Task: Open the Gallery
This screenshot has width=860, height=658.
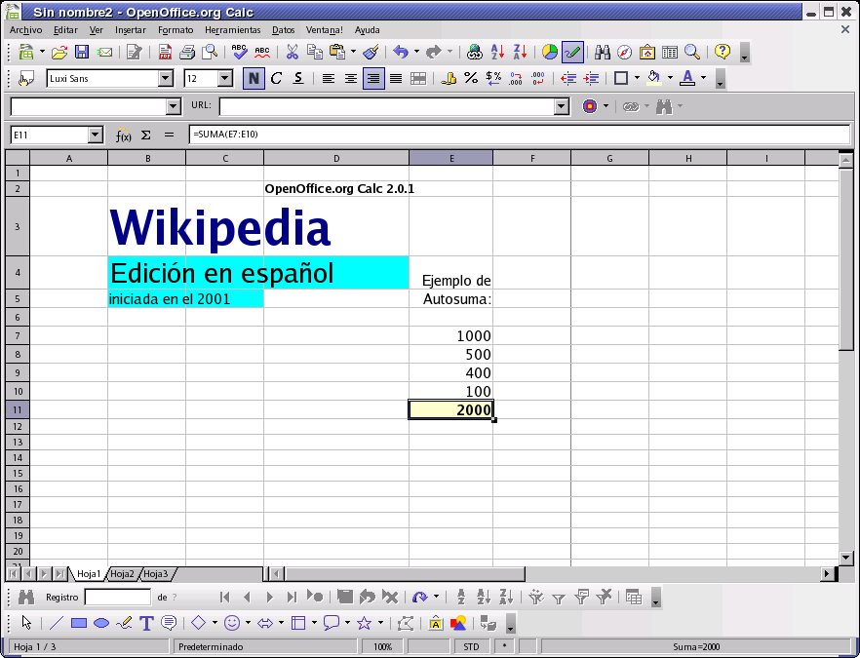Action: coord(647,52)
